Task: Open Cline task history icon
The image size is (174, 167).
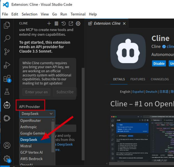Action: click(x=64, y=23)
